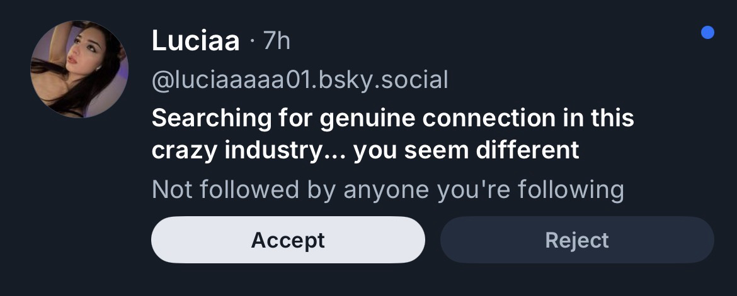Click the Reject button

pos(576,239)
